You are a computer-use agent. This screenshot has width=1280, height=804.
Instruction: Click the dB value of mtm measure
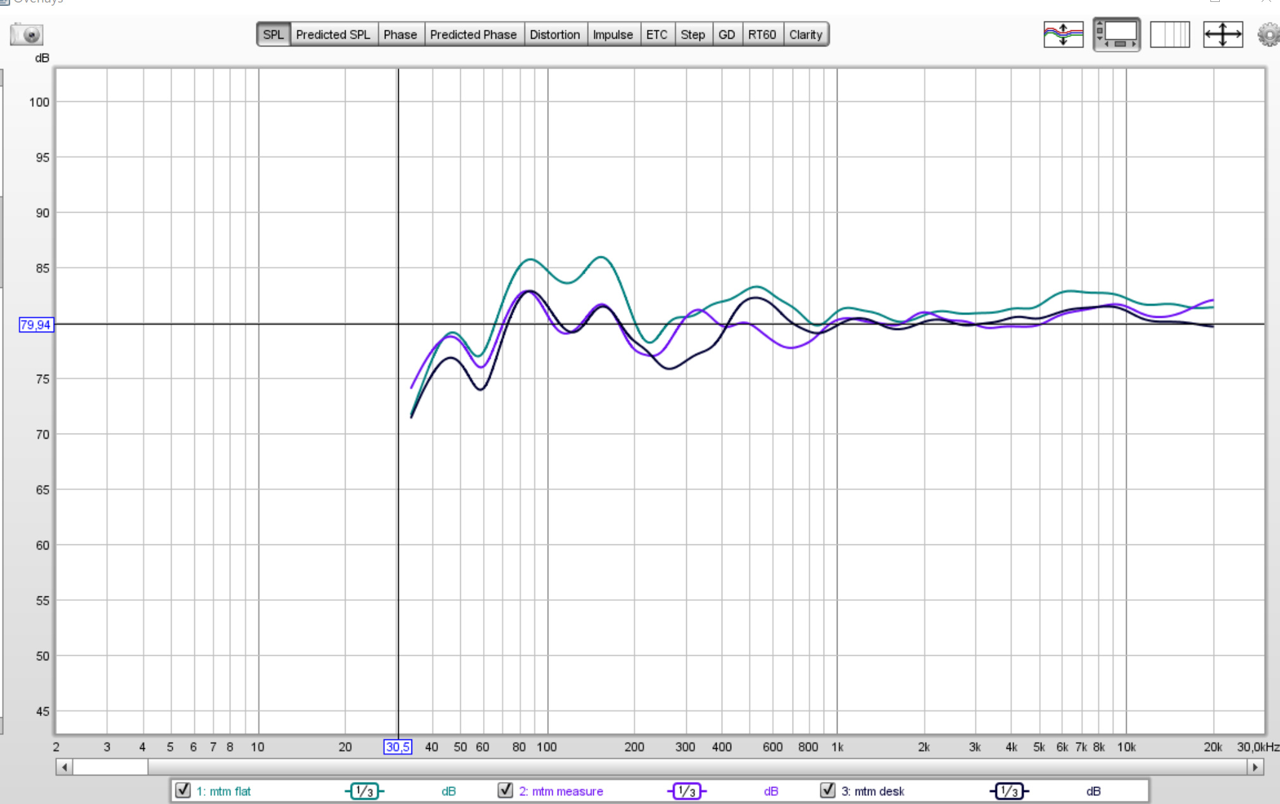[771, 791]
